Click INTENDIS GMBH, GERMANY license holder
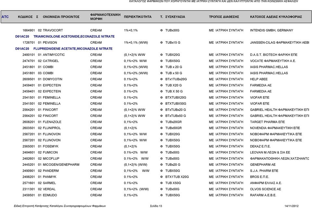This screenshot has width=312, height=208. click(271, 31)
